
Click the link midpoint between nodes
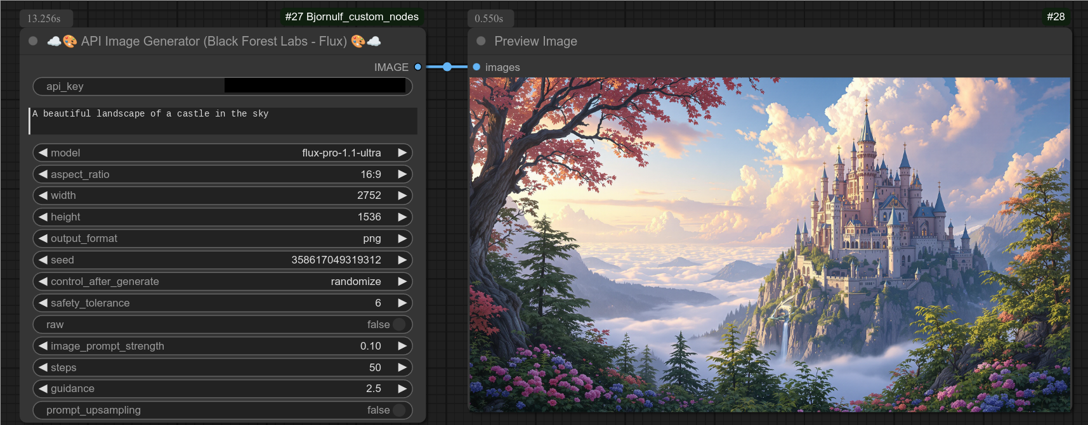[x=447, y=67]
